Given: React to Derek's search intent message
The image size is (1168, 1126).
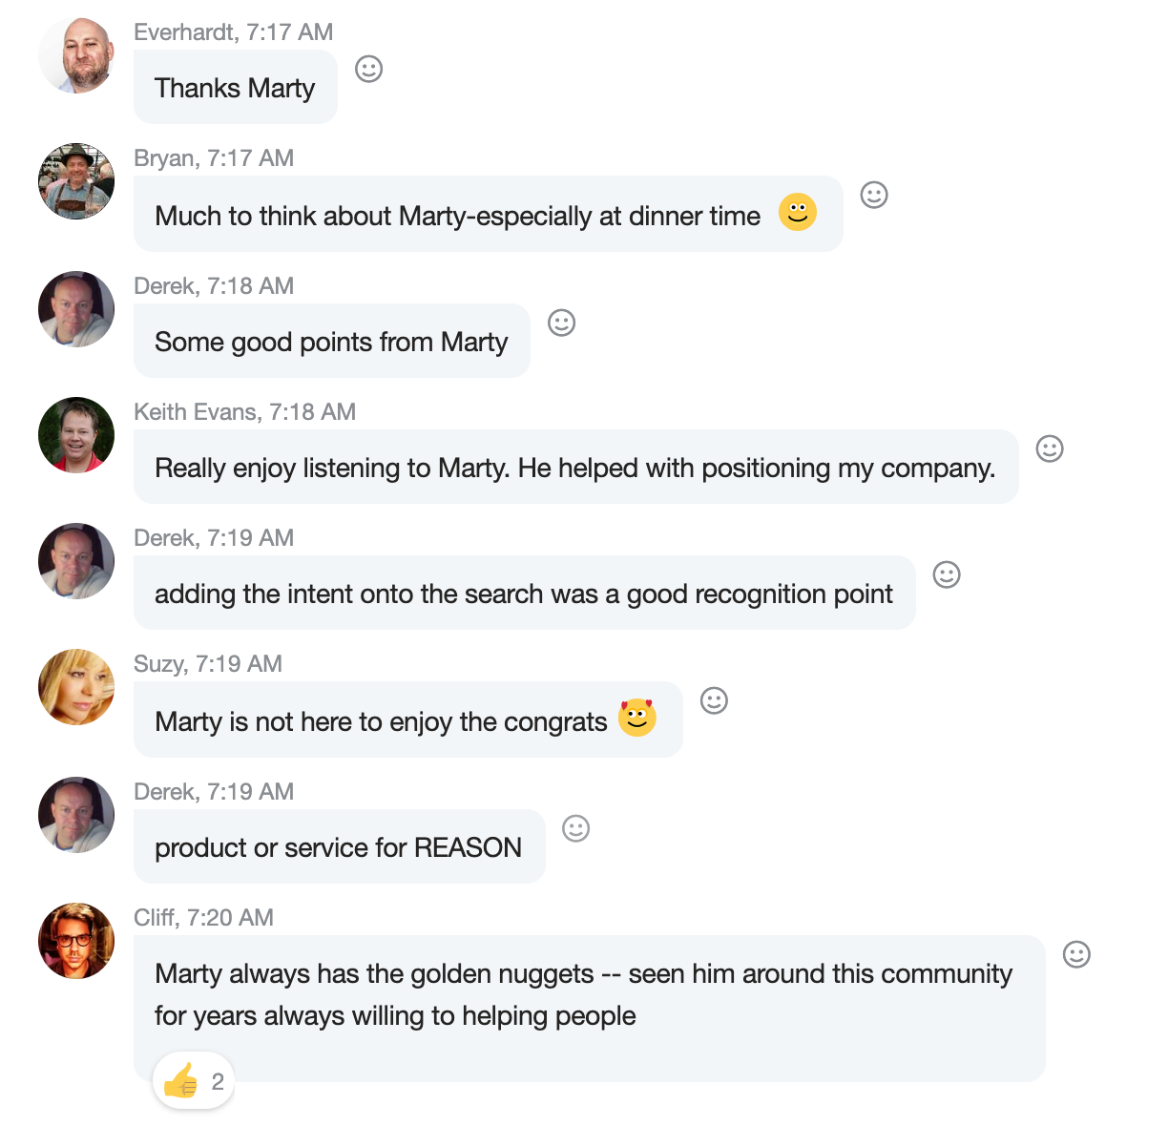Looking at the screenshot, I should [947, 574].
